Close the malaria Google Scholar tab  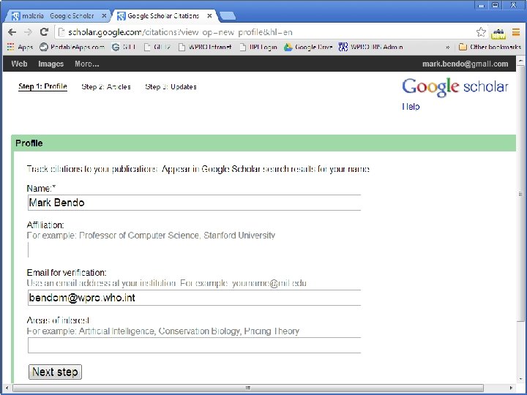pos(104,16)
